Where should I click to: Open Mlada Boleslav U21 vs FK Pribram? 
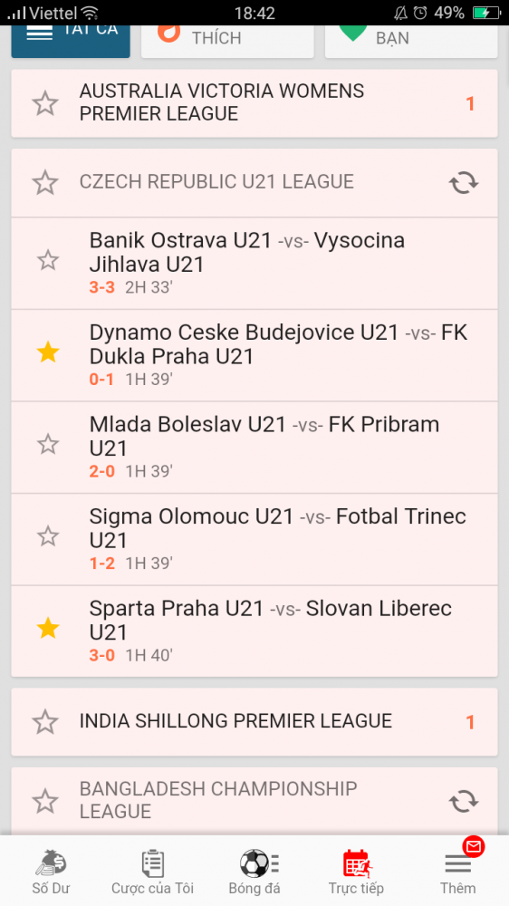pyautogui.click(x=254, y=448)
